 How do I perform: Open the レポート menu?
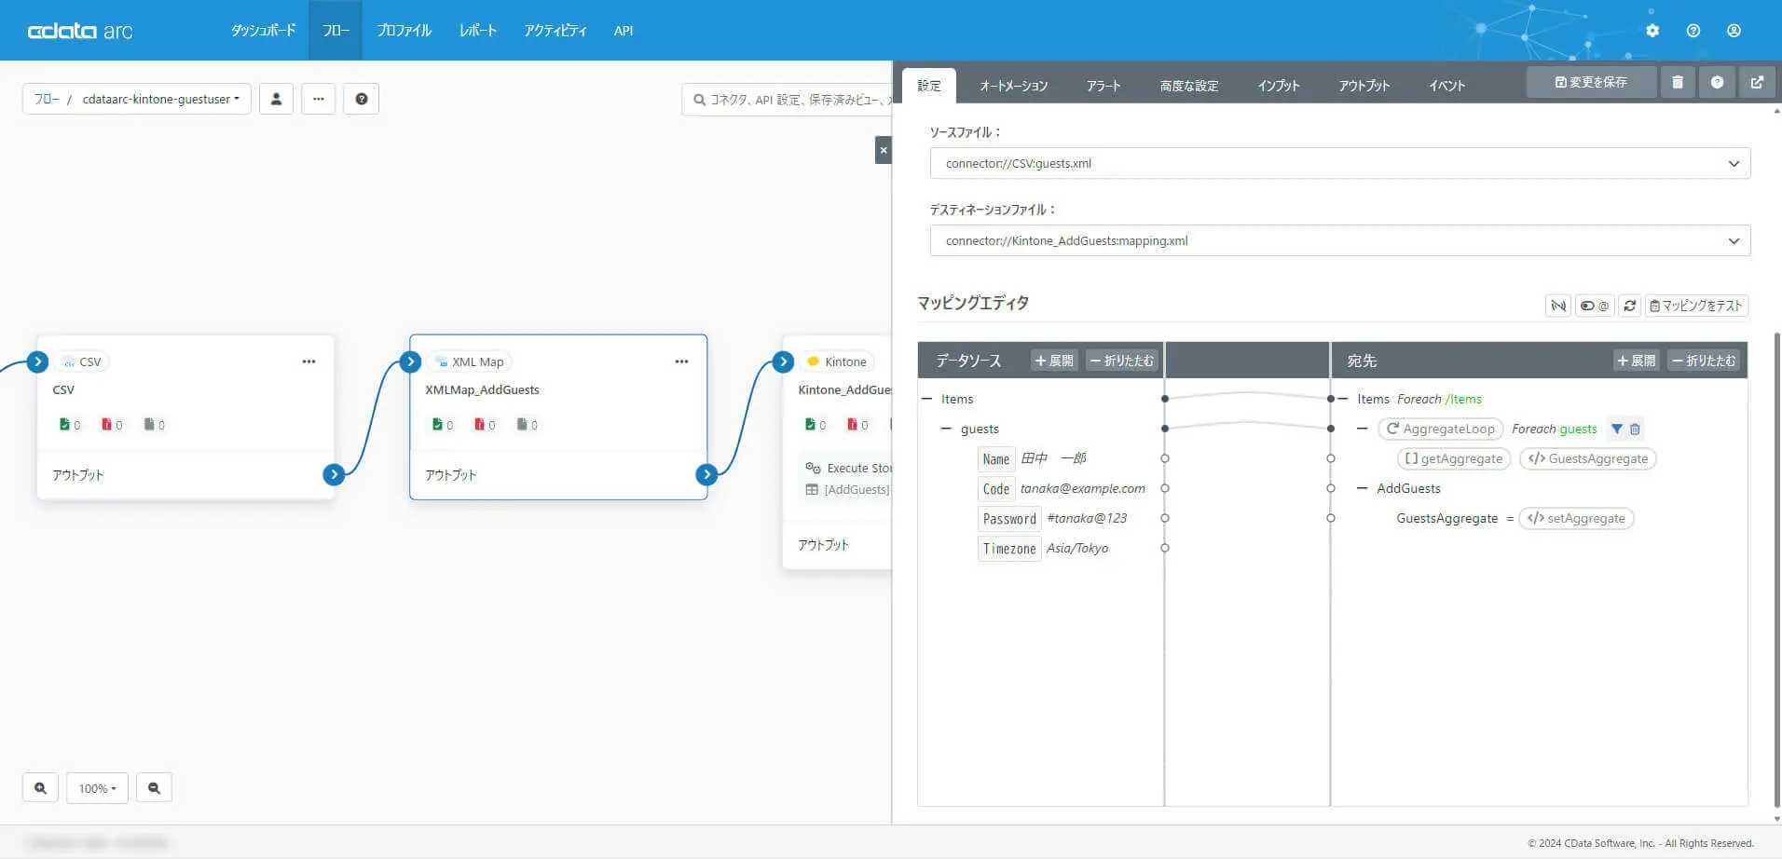click(x=477, y=31)
